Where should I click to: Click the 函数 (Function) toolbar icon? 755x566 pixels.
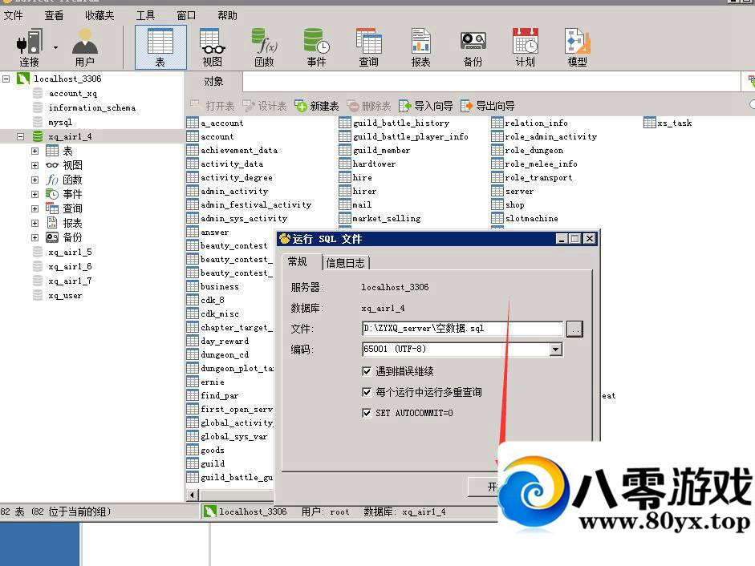coord(264,47)
